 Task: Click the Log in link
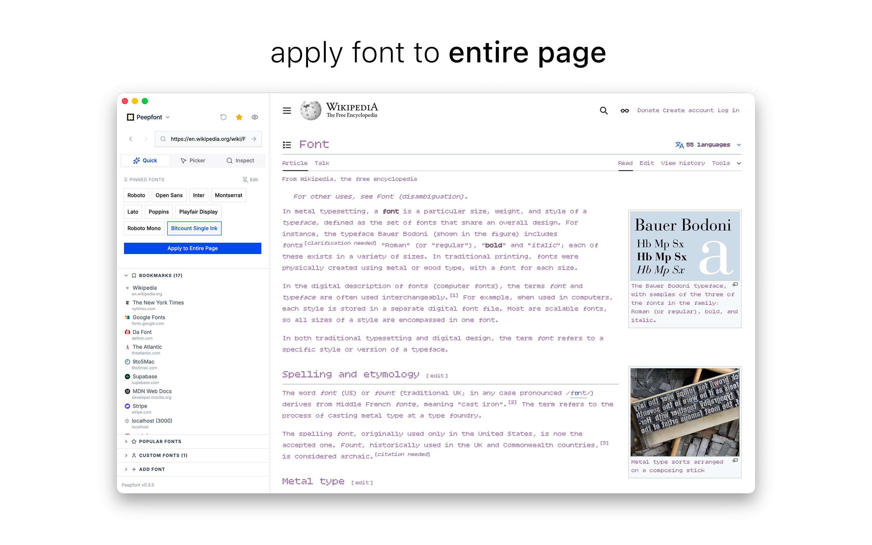click(x=728, y=110)
